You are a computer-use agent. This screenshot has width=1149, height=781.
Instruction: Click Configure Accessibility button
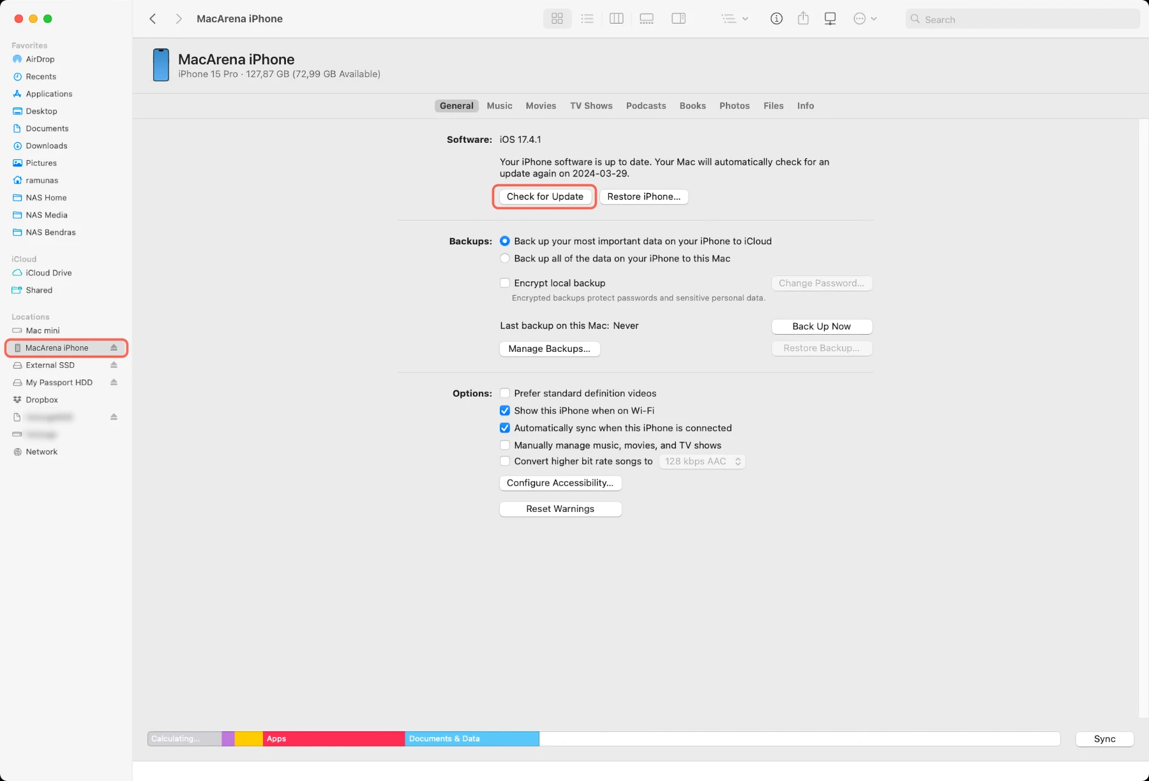[560, 483]
